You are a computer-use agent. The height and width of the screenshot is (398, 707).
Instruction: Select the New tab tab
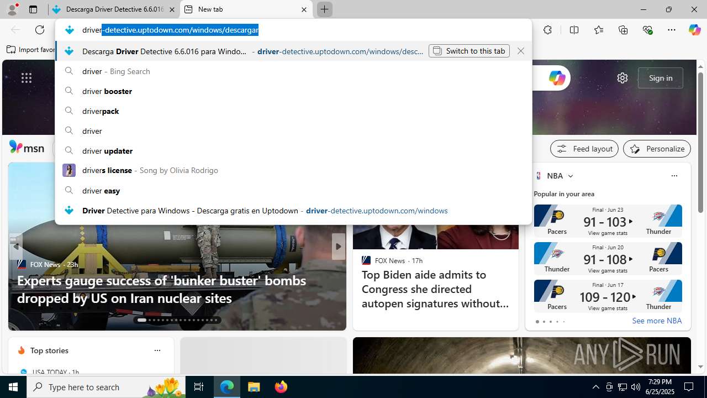[x=246, y=9]
